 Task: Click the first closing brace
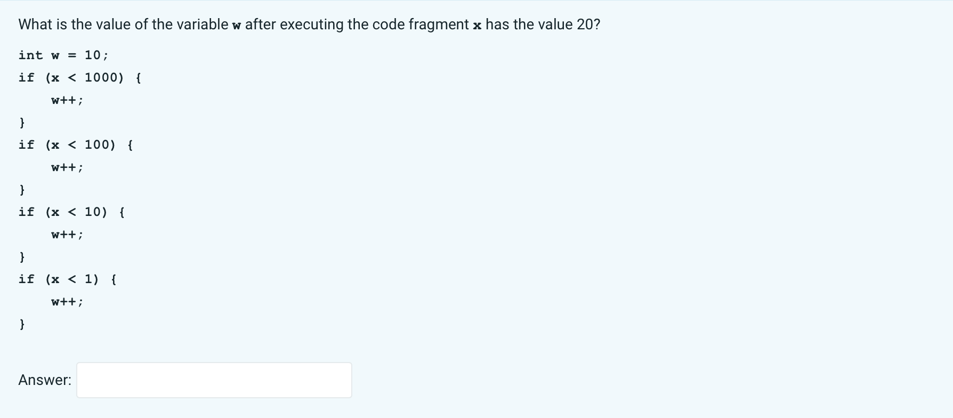click(x=22, y=122)
